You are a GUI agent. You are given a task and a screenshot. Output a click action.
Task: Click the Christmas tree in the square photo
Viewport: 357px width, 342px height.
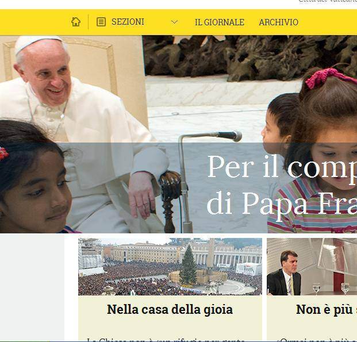click(x=188, y=264)
